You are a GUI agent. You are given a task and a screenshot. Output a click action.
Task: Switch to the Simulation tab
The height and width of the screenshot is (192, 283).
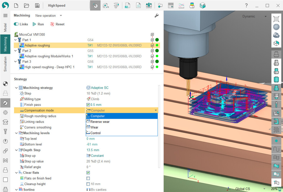(x=5, y=64)
